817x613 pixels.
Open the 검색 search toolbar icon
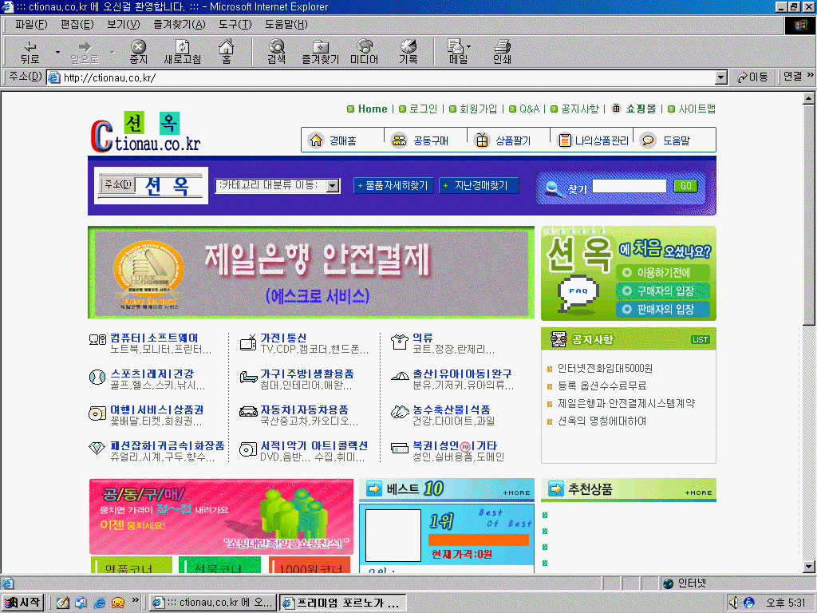pos(276,52)
